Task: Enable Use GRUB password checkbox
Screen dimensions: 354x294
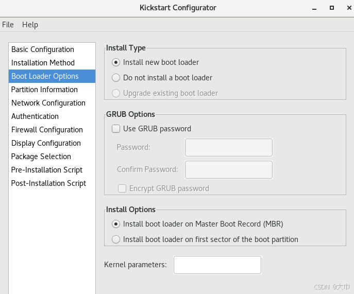Action: coord(116,129)
